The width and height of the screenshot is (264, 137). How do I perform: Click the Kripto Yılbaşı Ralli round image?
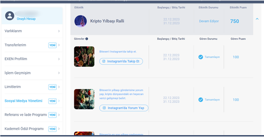pyautogui.click(x=80, y=21)
